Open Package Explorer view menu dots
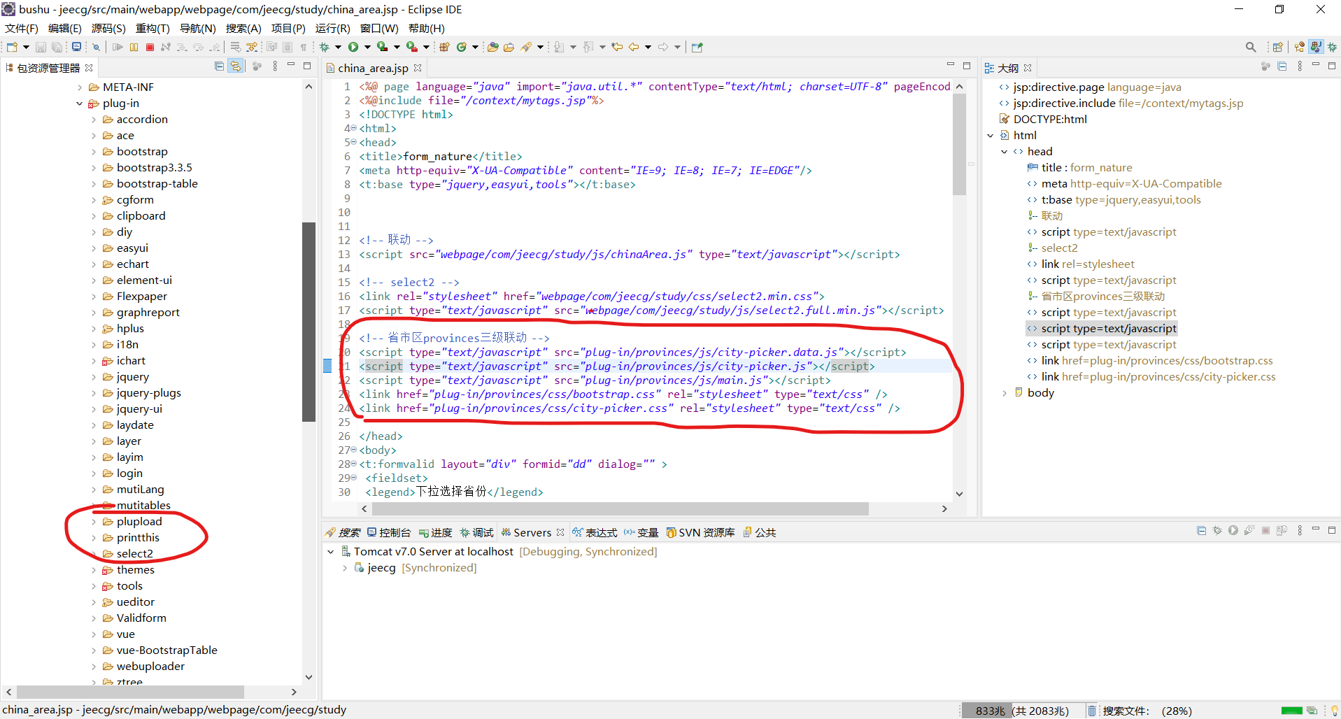This screenshot has width=1341, height=719. 275,66
